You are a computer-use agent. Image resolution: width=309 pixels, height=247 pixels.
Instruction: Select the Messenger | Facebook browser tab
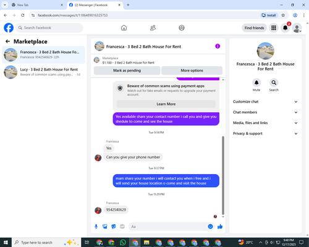click(x=95, y=5)
